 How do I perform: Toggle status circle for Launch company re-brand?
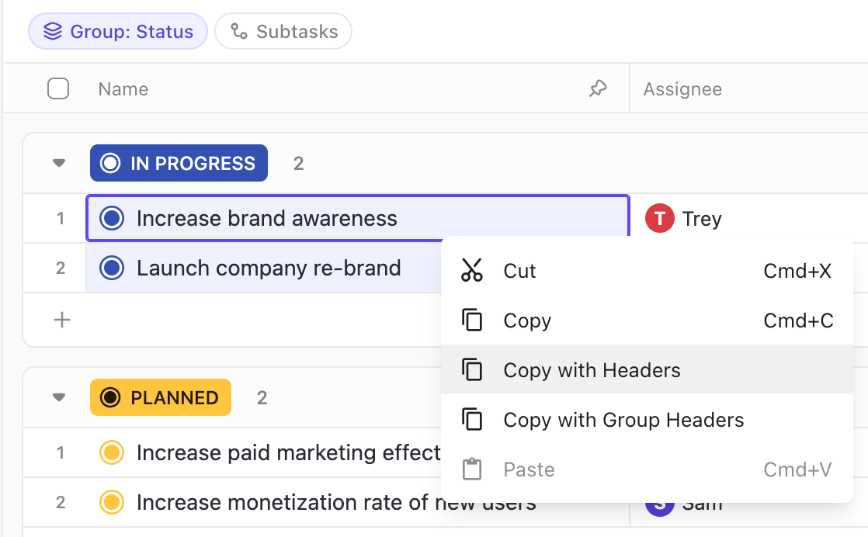pos(113,268)
